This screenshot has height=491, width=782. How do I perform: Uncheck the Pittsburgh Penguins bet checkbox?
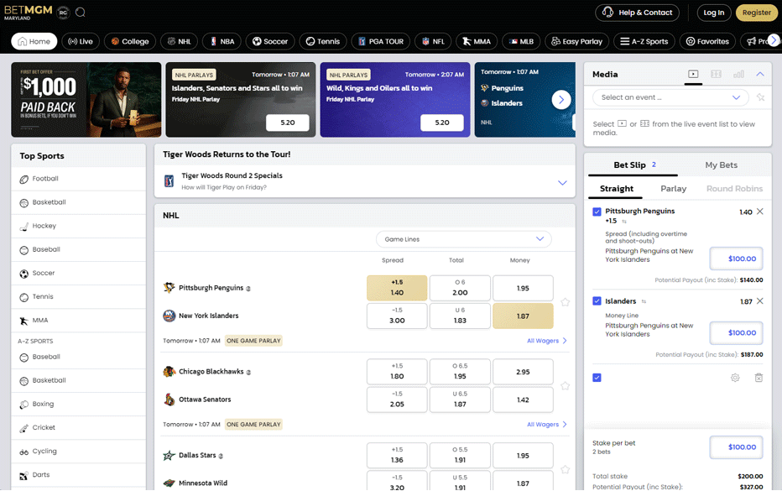pos(597,212)
